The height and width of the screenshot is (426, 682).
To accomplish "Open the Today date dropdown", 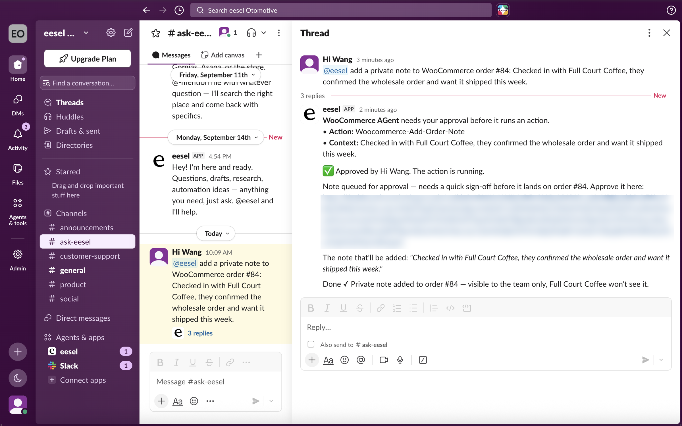I will click(x=216, y=233).
